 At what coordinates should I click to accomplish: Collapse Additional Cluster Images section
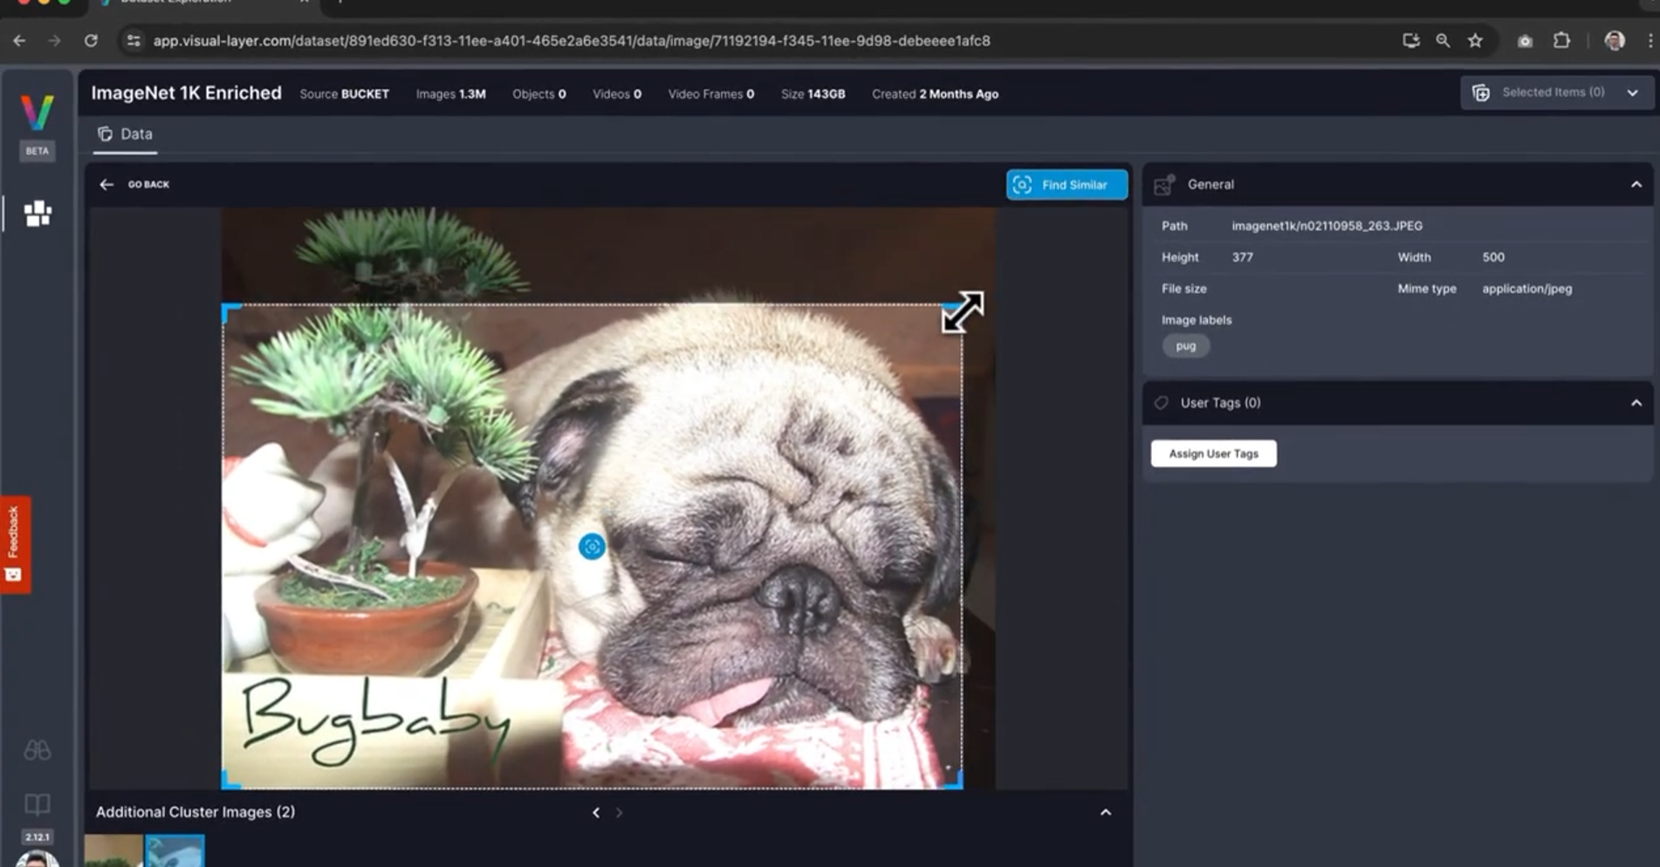[x=1105, y=812]
